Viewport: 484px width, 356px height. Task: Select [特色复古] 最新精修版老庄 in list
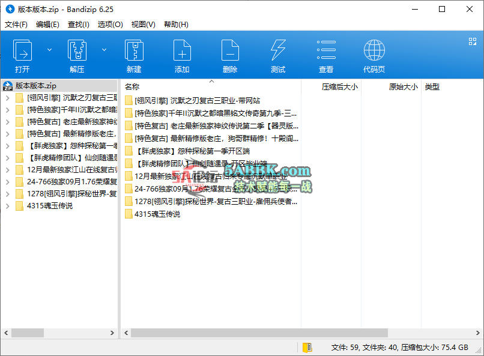(x=216, y=139)
